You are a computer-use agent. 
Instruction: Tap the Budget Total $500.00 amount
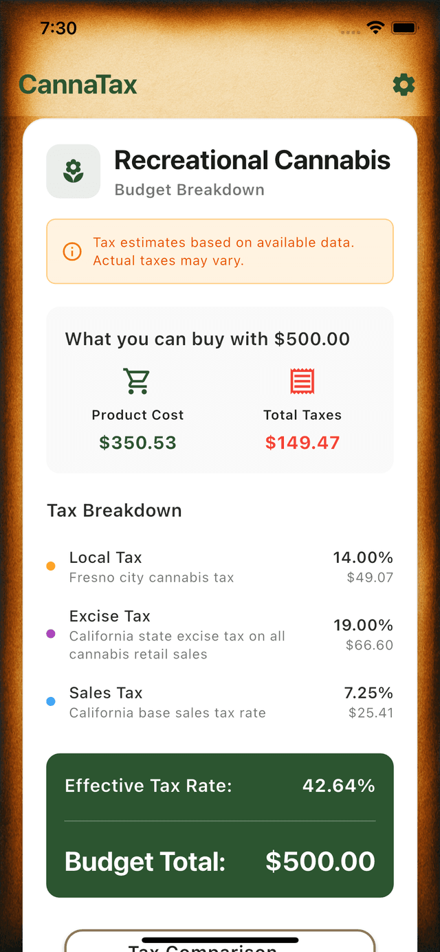pyautogui.click(x=320, y=861)
